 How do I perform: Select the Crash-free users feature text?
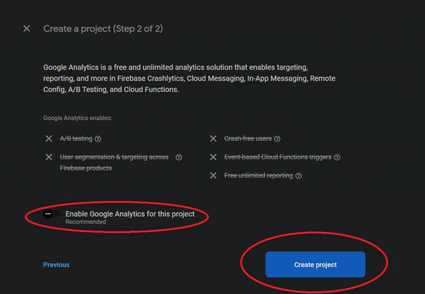[248, 138]
